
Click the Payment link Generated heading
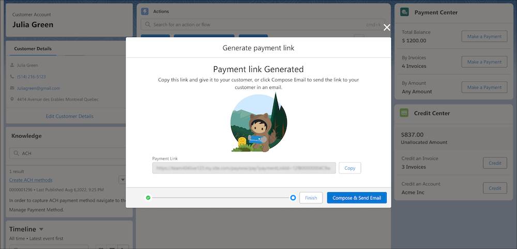(258, 69)
